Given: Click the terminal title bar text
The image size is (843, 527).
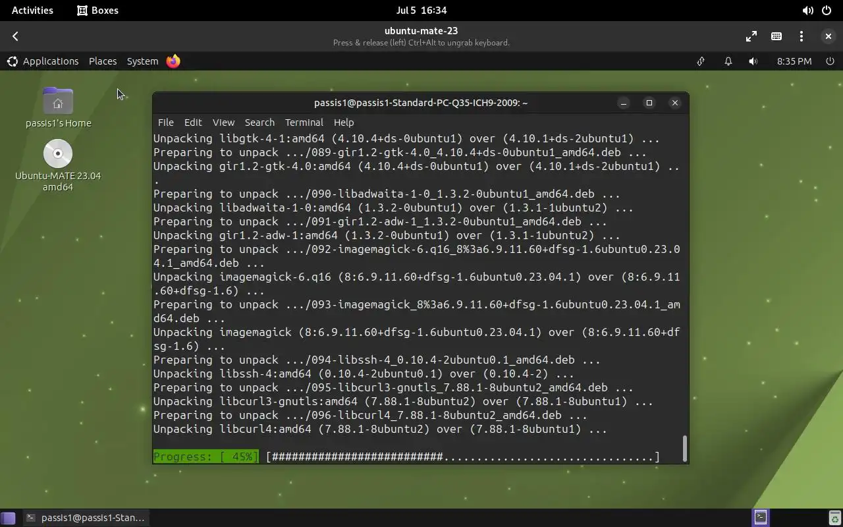Looking at the screenshot, I should click(421, 103).
